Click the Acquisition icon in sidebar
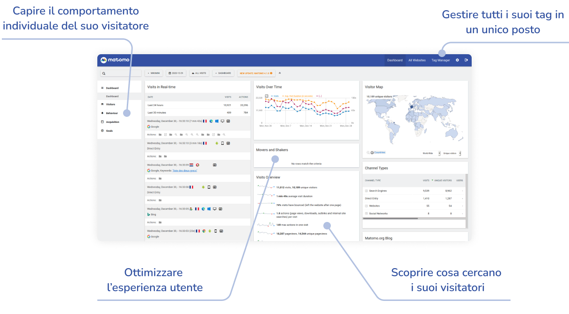The width and height of the screenshot is (569, 314). pos(102,122)
